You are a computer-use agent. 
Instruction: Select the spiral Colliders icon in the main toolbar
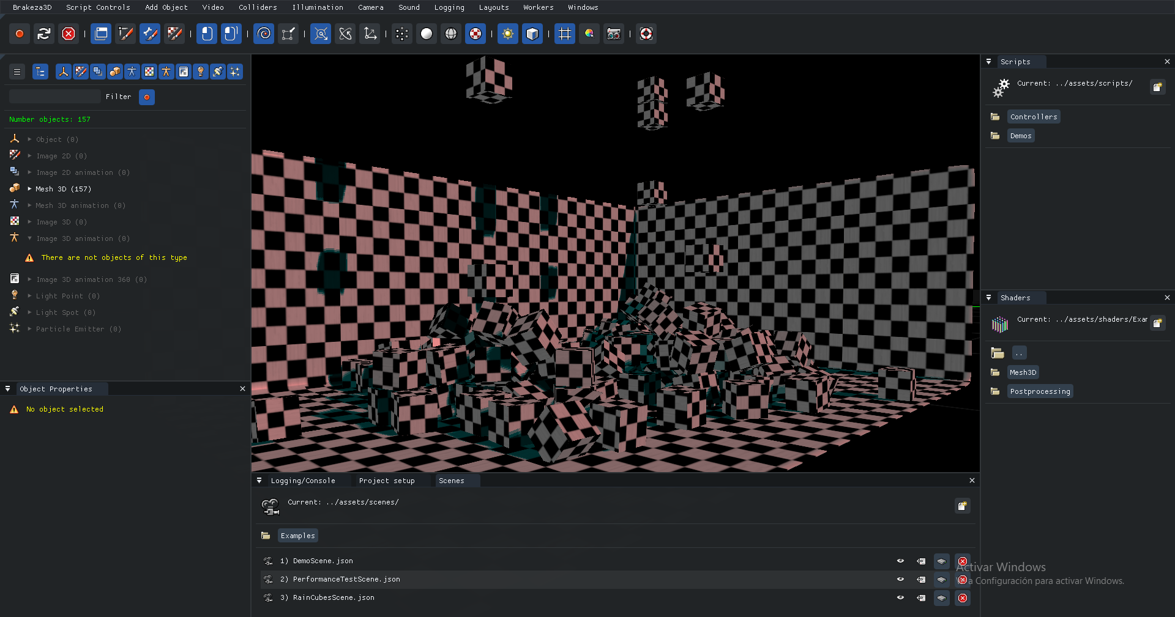pos(263,34)
